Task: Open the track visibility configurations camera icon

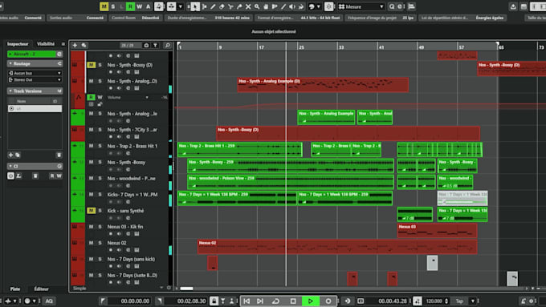Action: pos(146,45)
